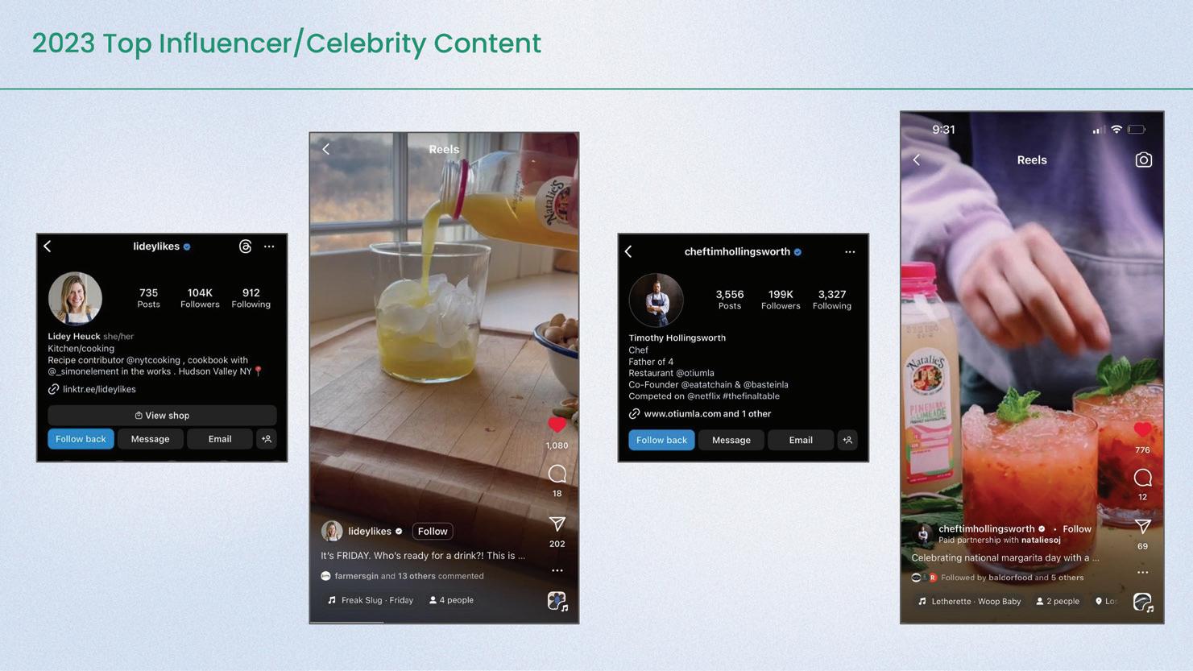Open nataliesoj paid partnership label
Viewport: 1193px width, 671px height.
(x=1000, y=540)
